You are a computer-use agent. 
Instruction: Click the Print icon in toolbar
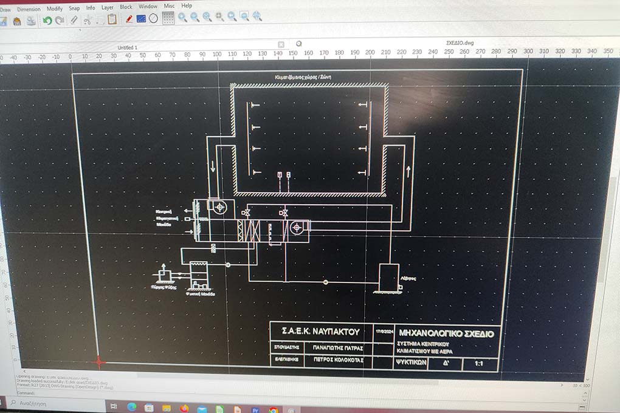(30, 21)
